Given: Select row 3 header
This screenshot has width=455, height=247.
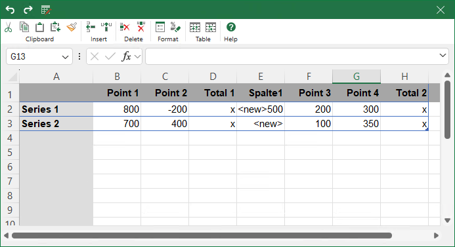Looking at the screenshot, I should click(x=10, y=124).
